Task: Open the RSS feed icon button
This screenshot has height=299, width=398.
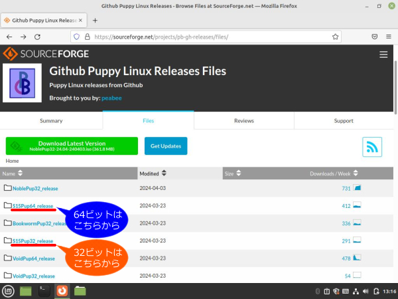Action: pyautogui.click(x=372, y=147)
